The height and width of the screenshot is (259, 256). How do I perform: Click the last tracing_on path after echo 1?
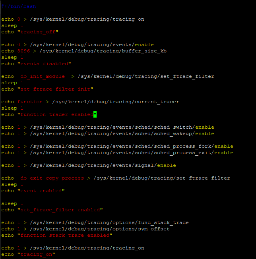87,248
